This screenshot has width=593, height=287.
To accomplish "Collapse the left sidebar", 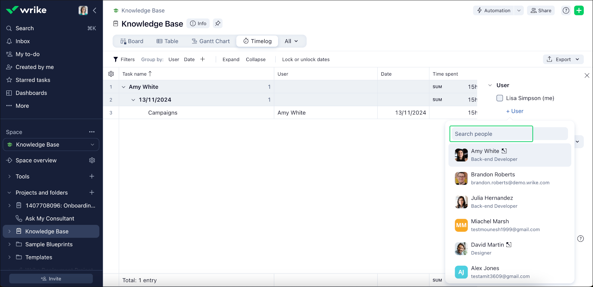I will click(x=95, y=11).
